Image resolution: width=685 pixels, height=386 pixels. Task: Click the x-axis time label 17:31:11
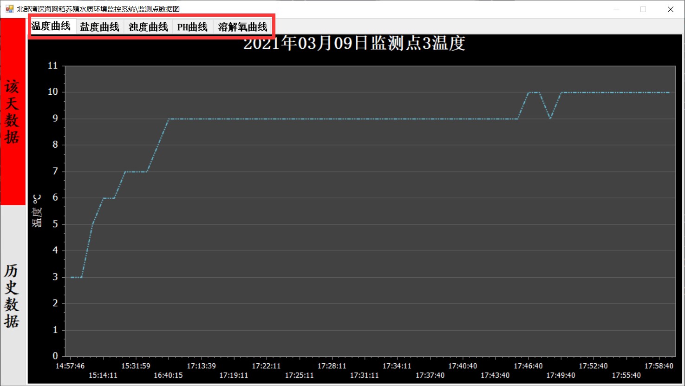pos(364,375)
